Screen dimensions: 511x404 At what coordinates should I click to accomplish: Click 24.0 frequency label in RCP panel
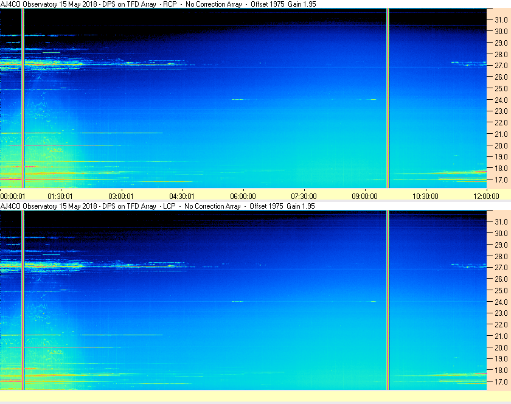[x=501, y=100]
